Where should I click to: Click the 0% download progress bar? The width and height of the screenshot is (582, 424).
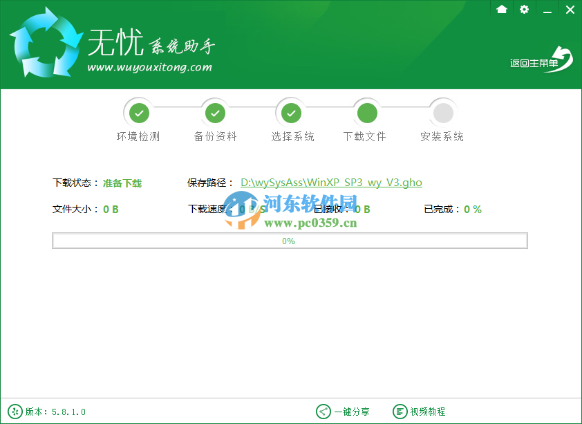pos(289,241)
